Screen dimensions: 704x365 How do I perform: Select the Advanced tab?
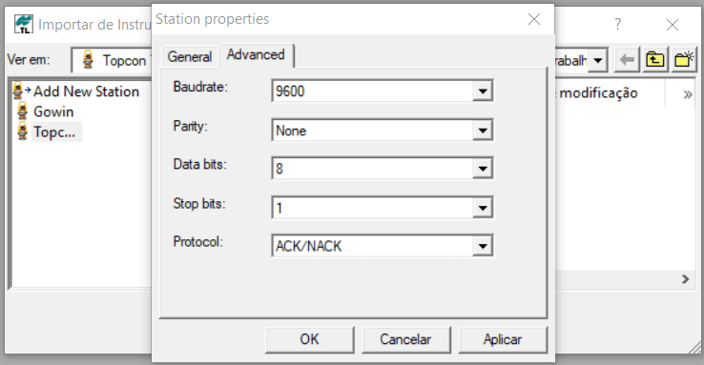(x=256, y=54)
